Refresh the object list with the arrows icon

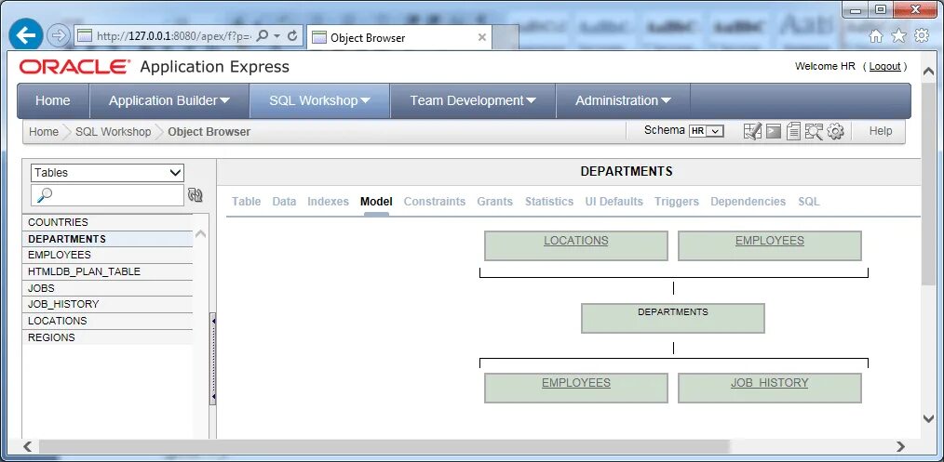(x=196, y=194)
